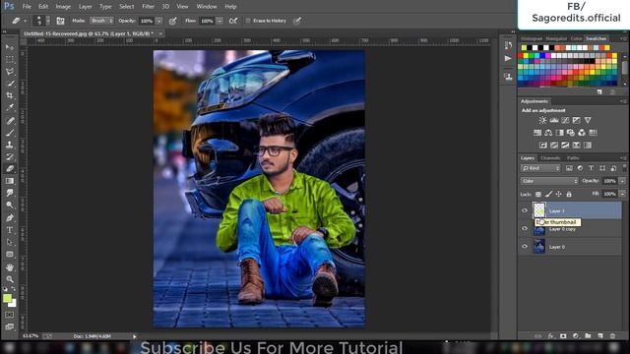Viewport: 630px width, 354px height.
Task: Toggle lock image pixels
Action: 548,195
